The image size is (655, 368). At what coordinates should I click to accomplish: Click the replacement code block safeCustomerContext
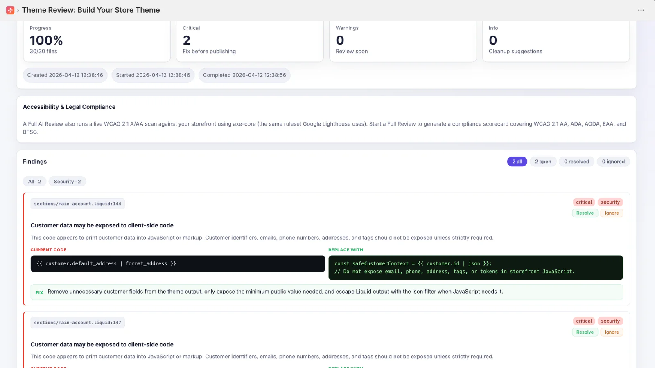click(x=476, y=268)
